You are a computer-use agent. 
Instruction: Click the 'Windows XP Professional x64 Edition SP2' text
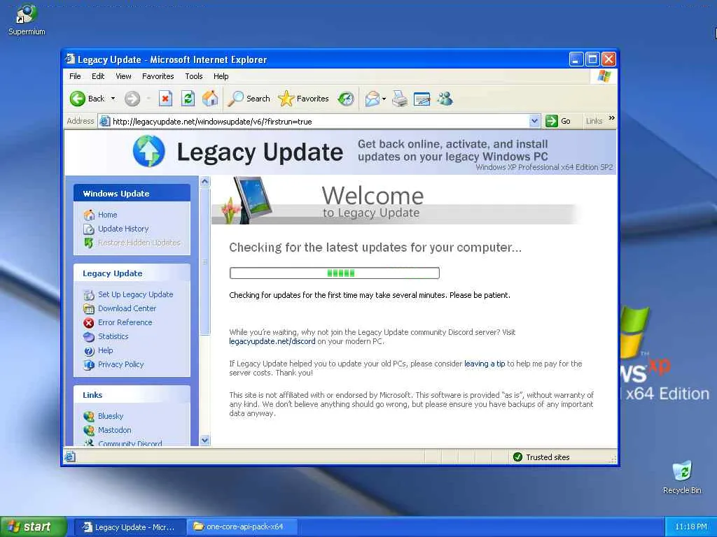coord(544,167)
